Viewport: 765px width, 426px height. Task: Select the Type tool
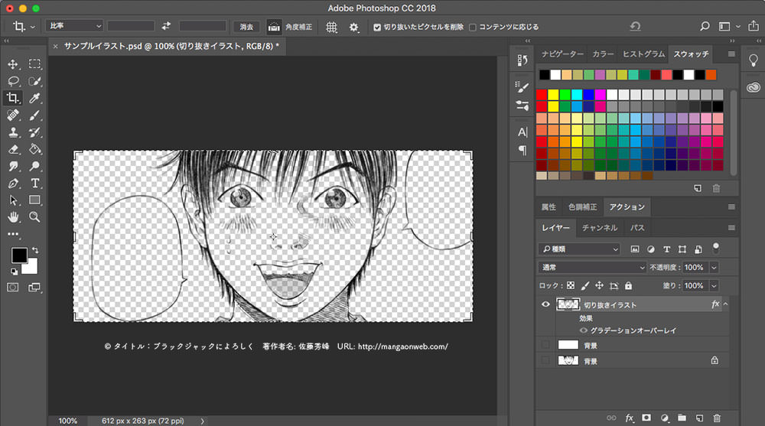pyautogui.click(x=34, y=184)
